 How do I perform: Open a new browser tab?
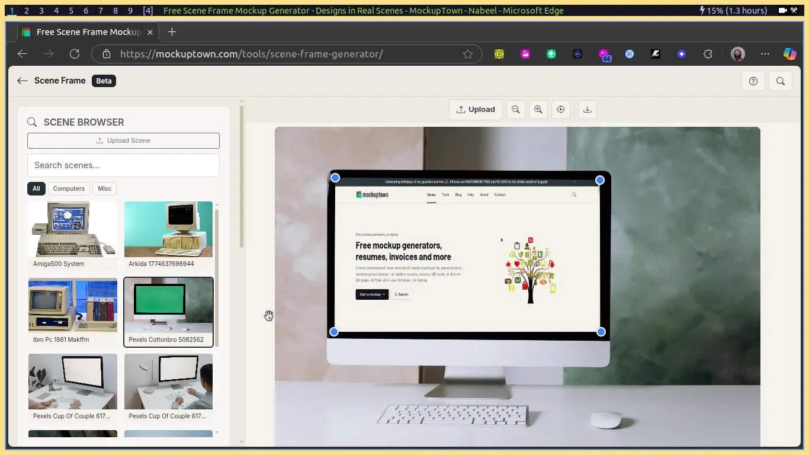172,32
